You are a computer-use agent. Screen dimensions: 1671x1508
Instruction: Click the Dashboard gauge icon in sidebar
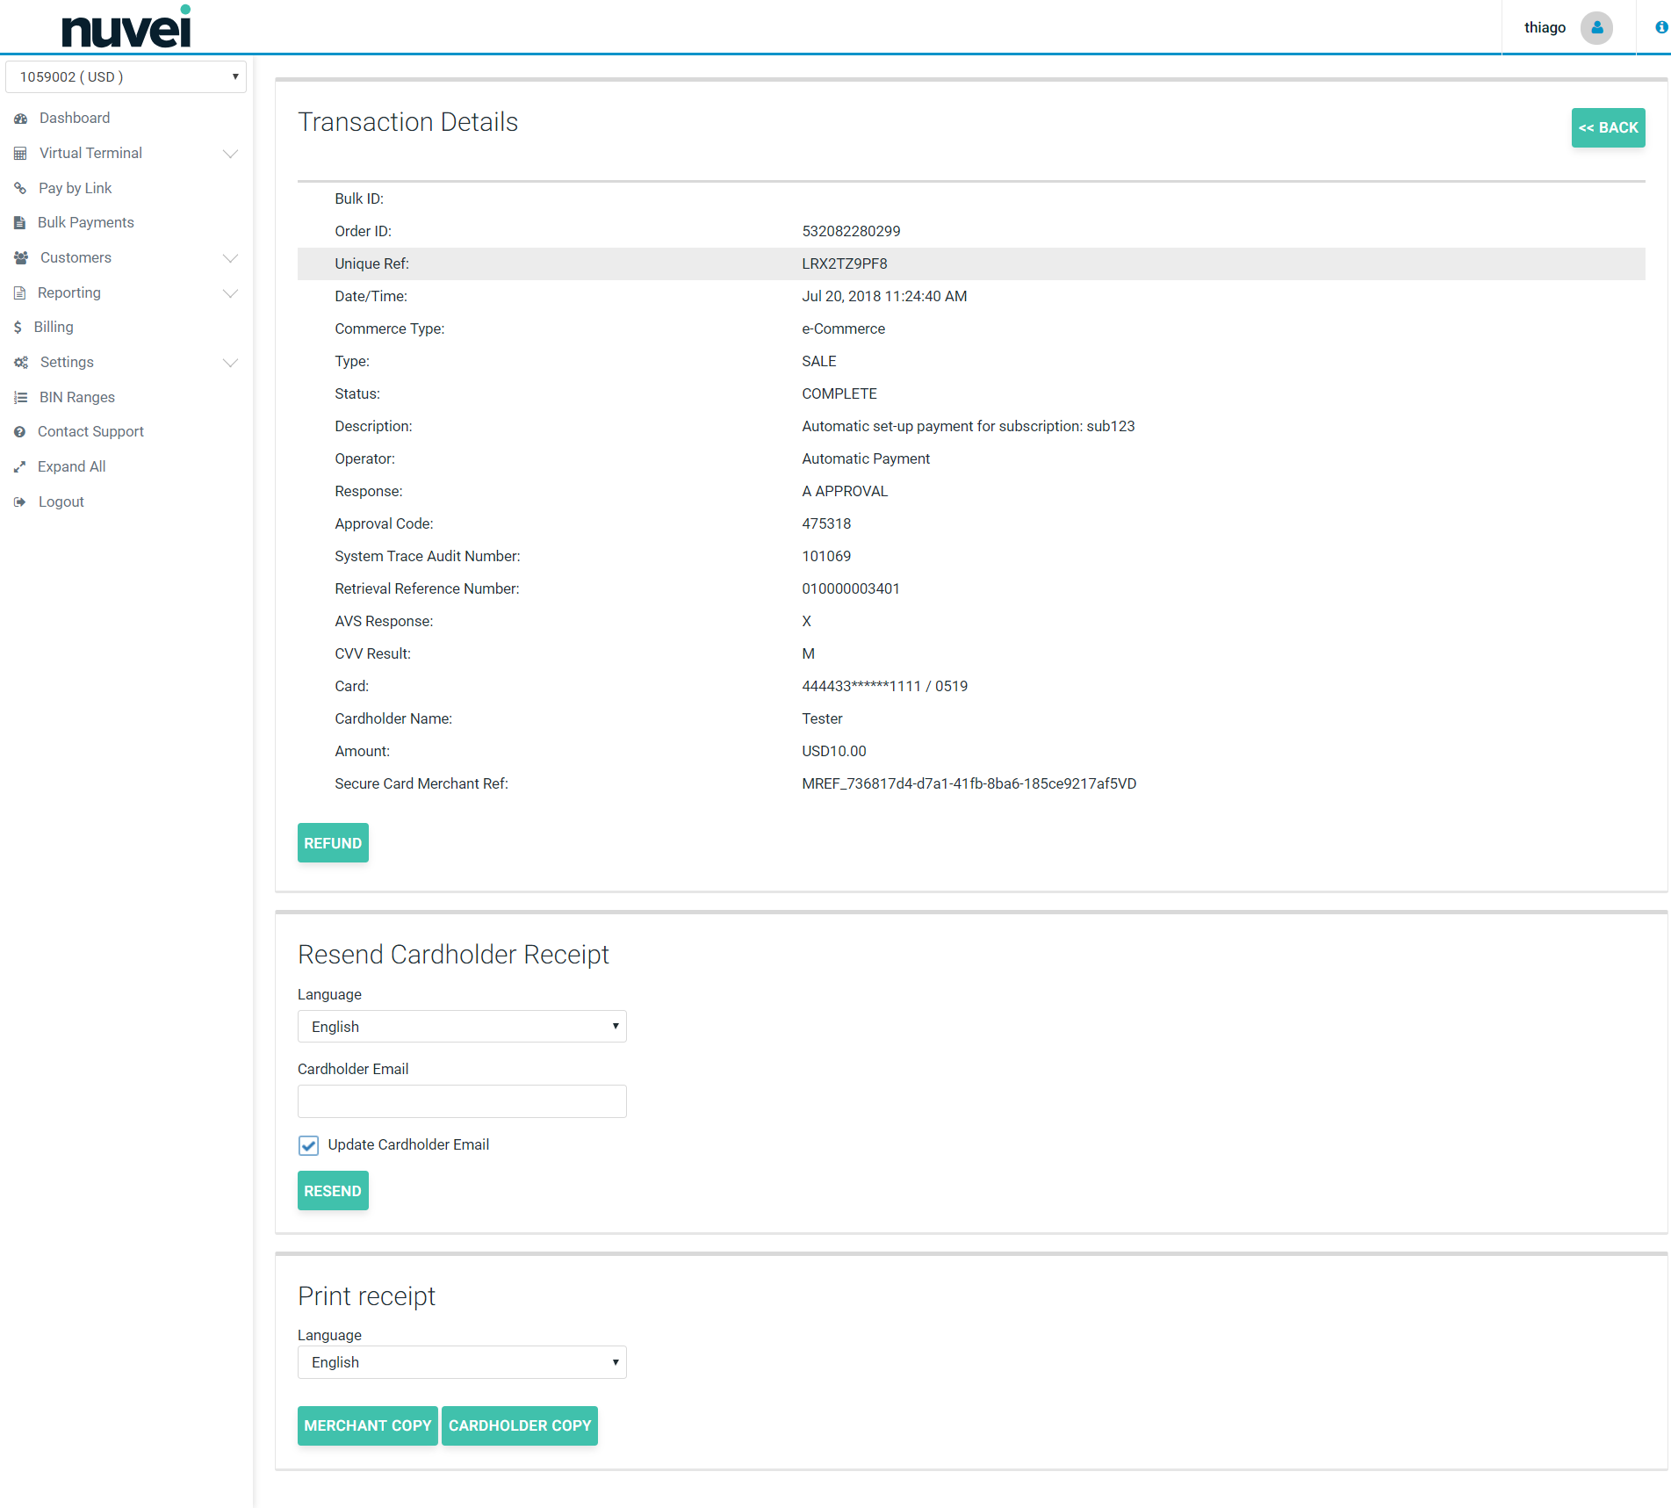(x=21, y=119)
